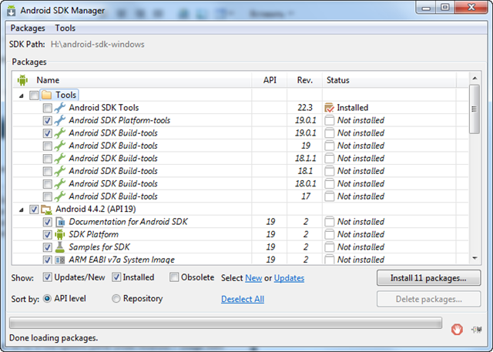Click the wrench icon beside Android SDK Platform-tools
The height and width of the screenshot is (352, 493).
click(60, 120)
